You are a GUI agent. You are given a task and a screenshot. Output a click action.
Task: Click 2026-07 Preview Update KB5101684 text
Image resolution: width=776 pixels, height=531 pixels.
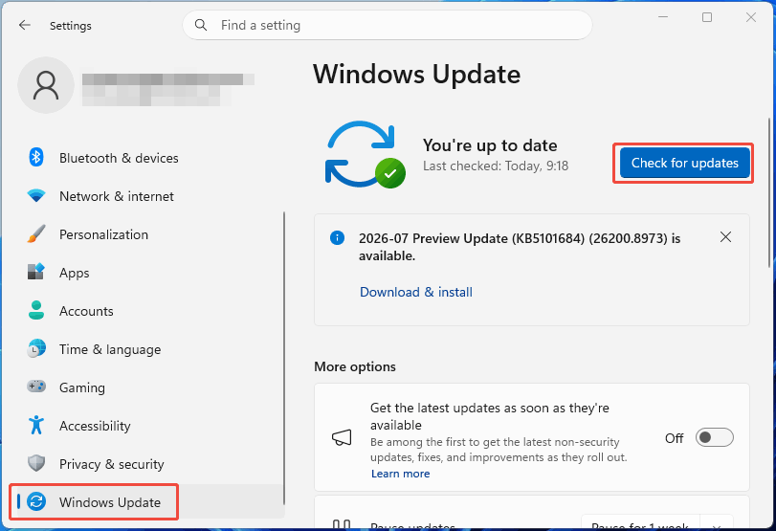click(520, 247)
